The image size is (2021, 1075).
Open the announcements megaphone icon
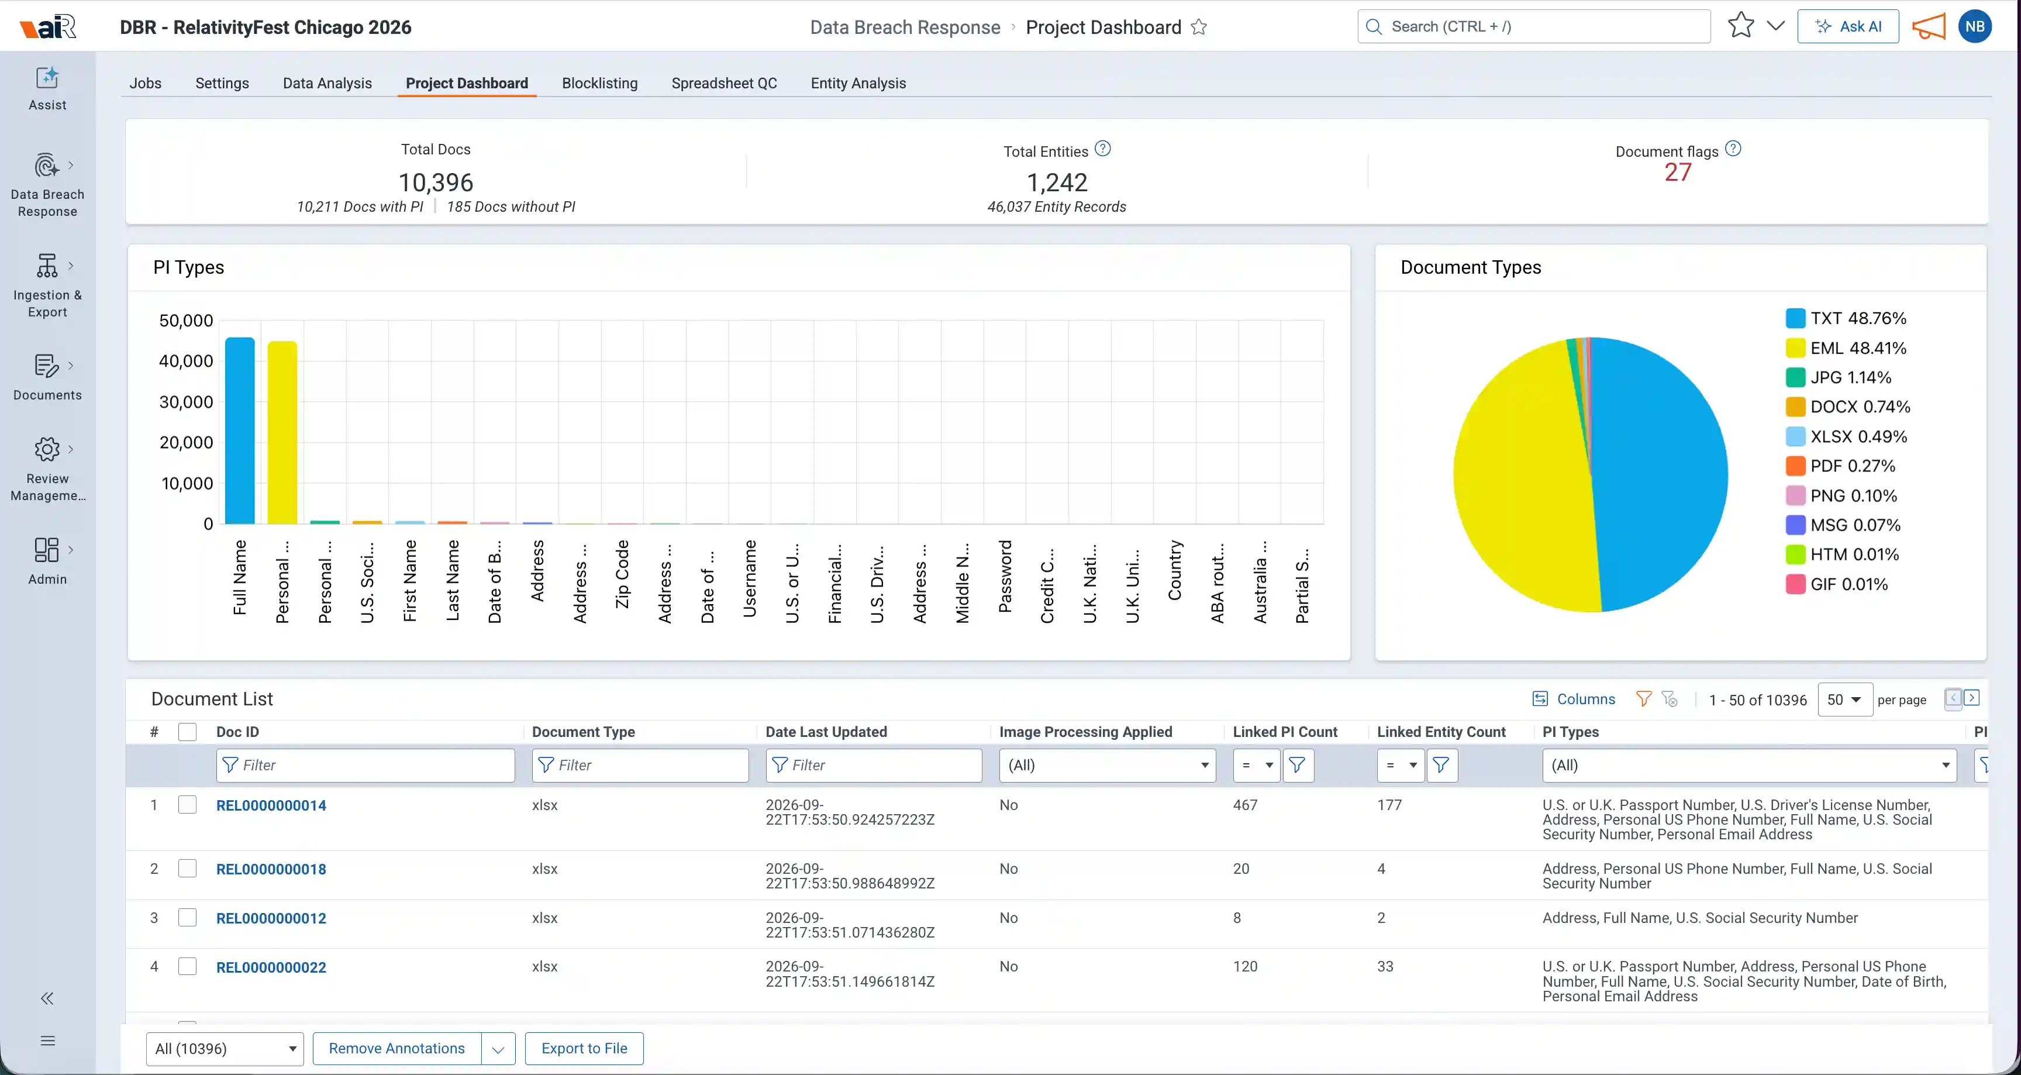pyautogui.click(x=1929, y=27)
